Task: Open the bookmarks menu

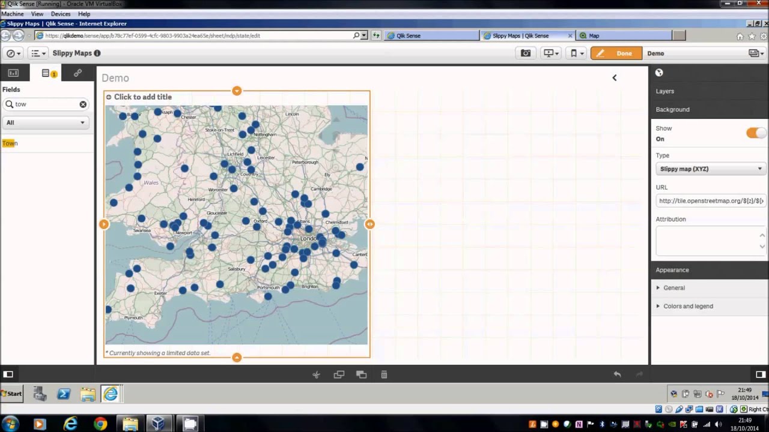Action: (577, 53)
